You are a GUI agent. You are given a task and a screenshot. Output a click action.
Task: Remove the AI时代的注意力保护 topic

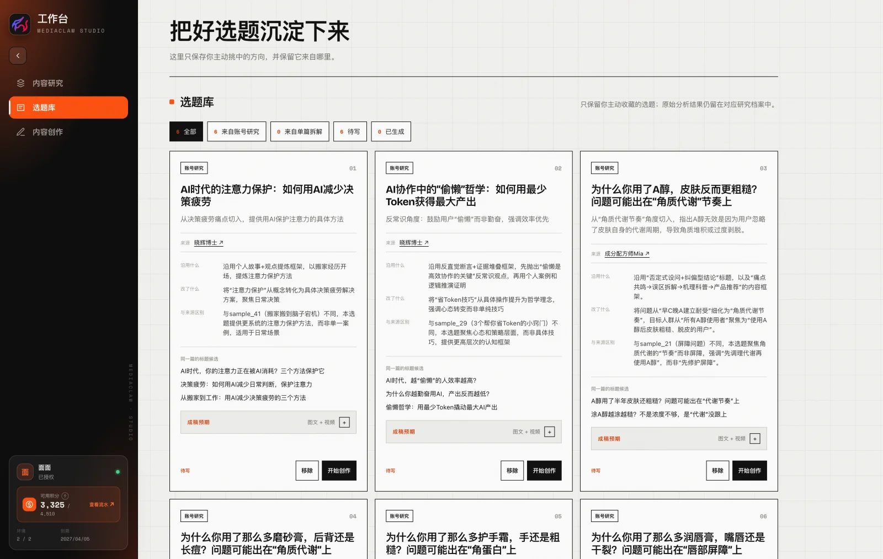[307, 471]
